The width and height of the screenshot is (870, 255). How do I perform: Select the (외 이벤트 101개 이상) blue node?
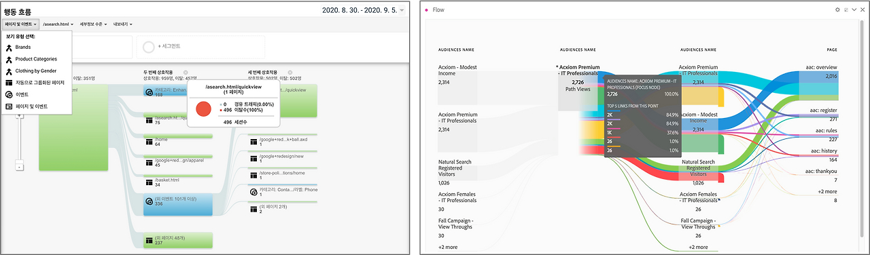(178, 205)
